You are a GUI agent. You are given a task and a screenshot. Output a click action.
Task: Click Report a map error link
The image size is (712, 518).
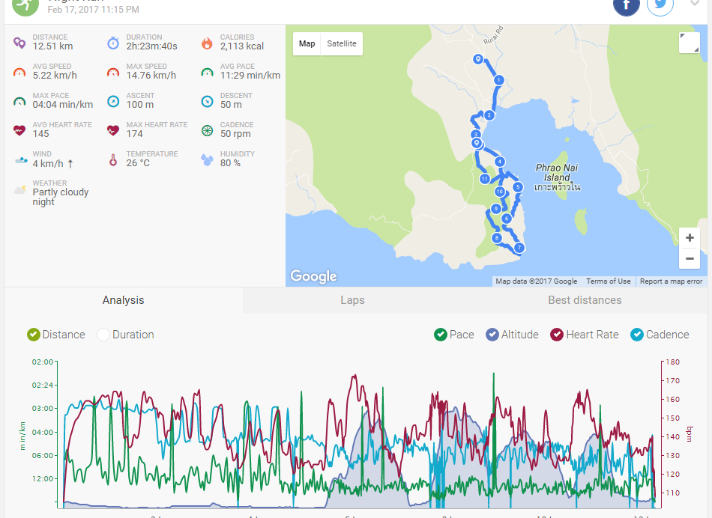click(x=671, y=281)
